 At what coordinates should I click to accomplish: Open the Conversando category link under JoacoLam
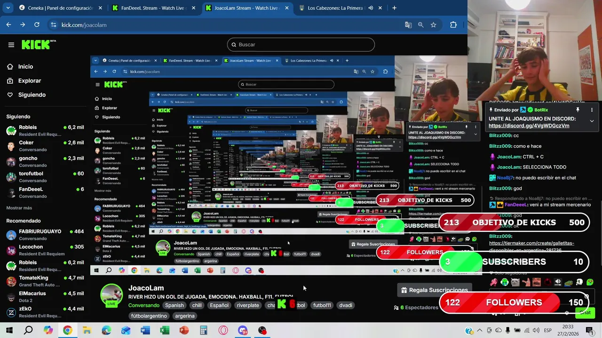pyautogui.click(x=144, y=305)
